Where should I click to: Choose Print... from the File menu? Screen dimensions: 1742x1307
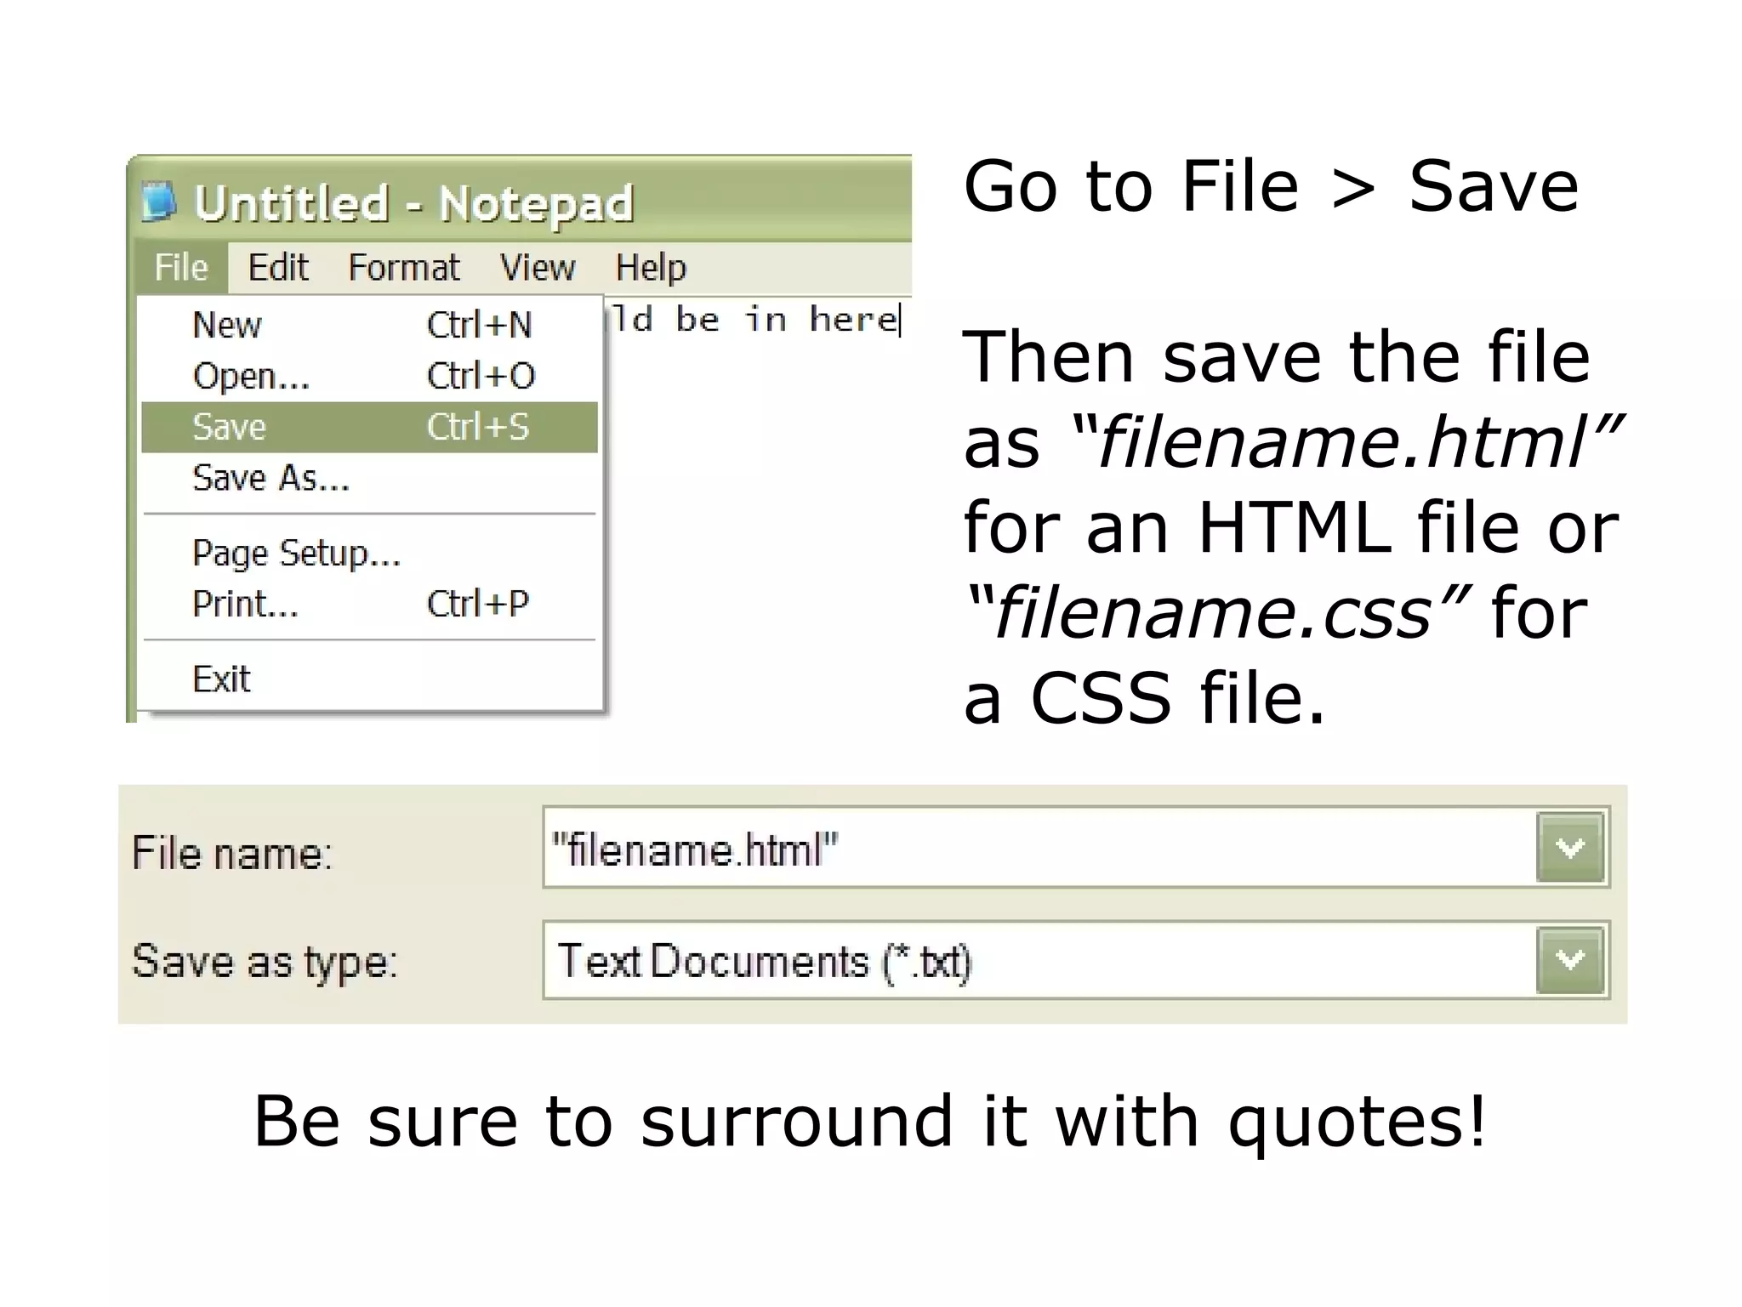click(369, 604)
